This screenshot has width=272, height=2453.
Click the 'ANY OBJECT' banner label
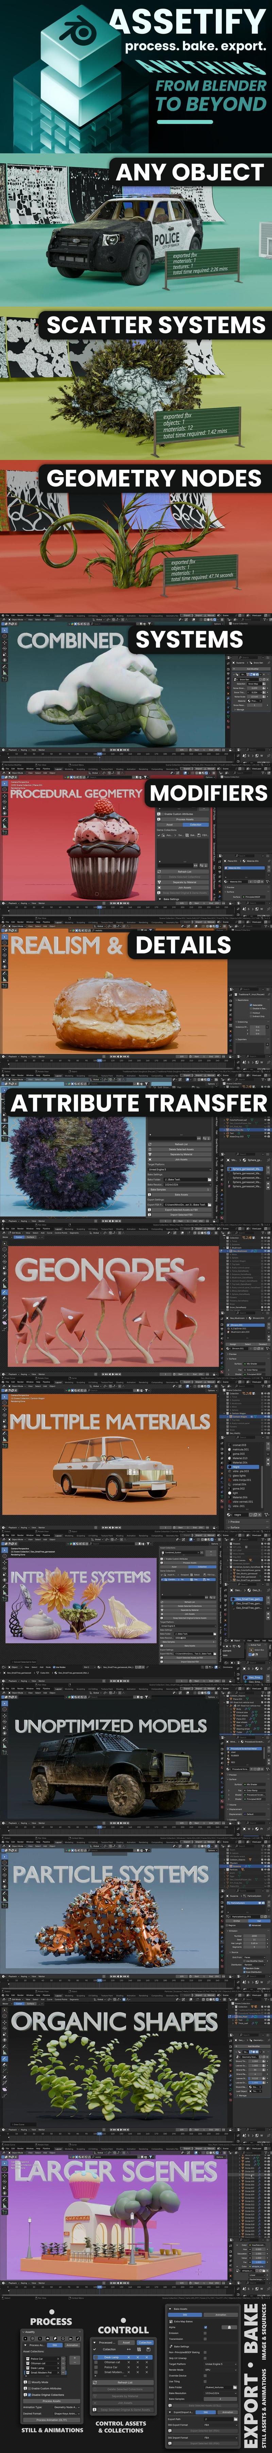(189, 172)
